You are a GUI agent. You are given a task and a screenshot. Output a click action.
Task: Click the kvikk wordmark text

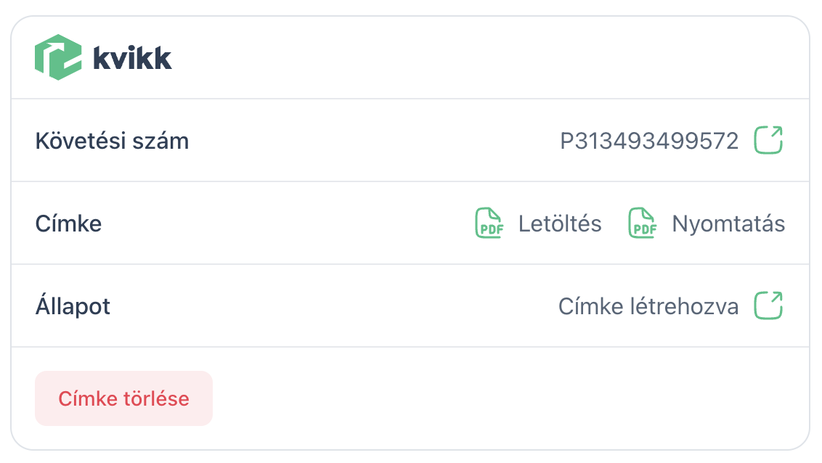click(132, 58)
